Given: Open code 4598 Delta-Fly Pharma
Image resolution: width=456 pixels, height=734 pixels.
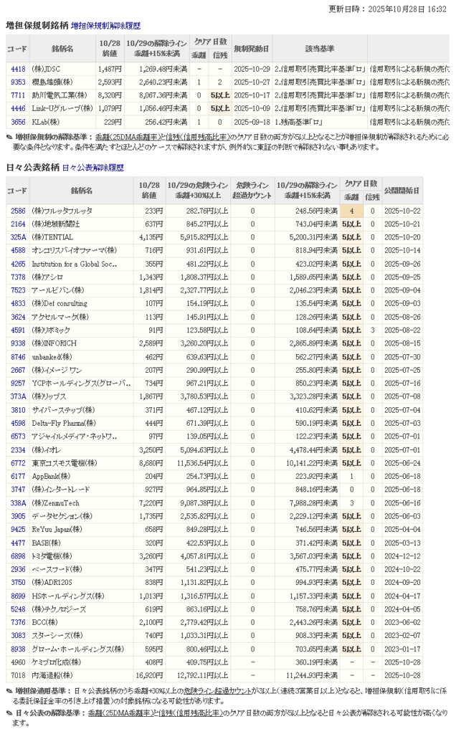Looking at the screenshot, I should point(18,423).
